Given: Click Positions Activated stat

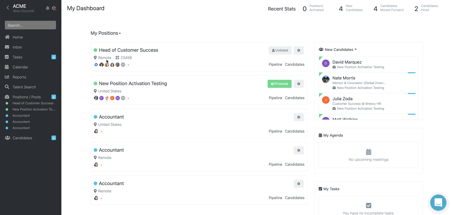Looking at the screenshot, I should (x=313, y=8).
